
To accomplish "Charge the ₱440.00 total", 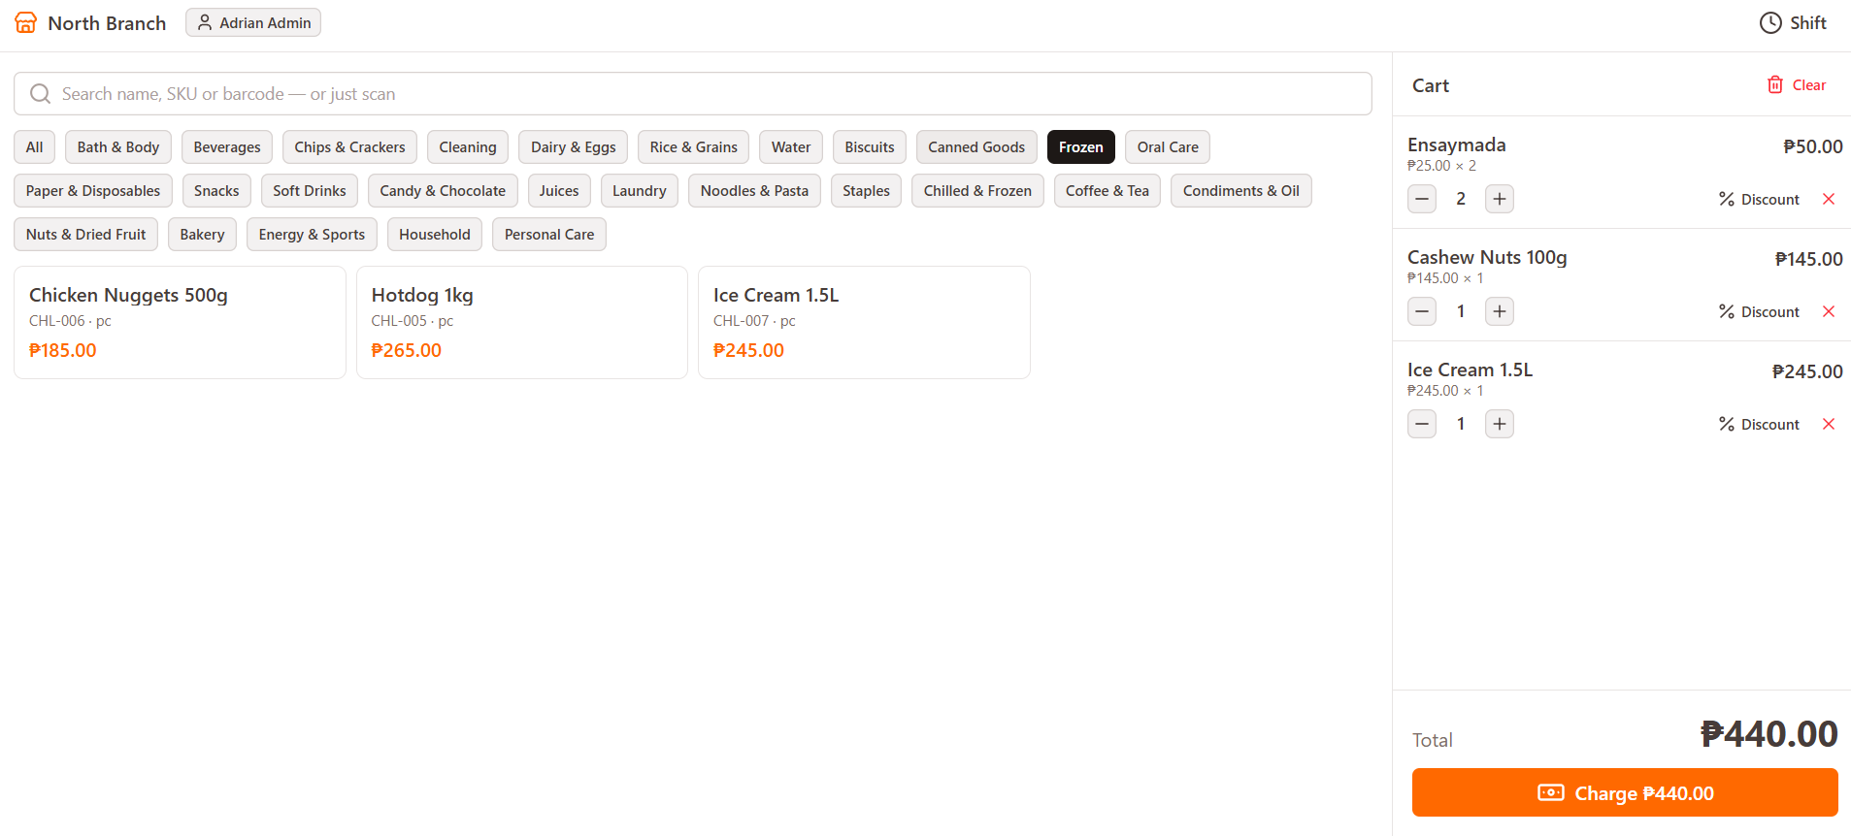I will 1625,792.
